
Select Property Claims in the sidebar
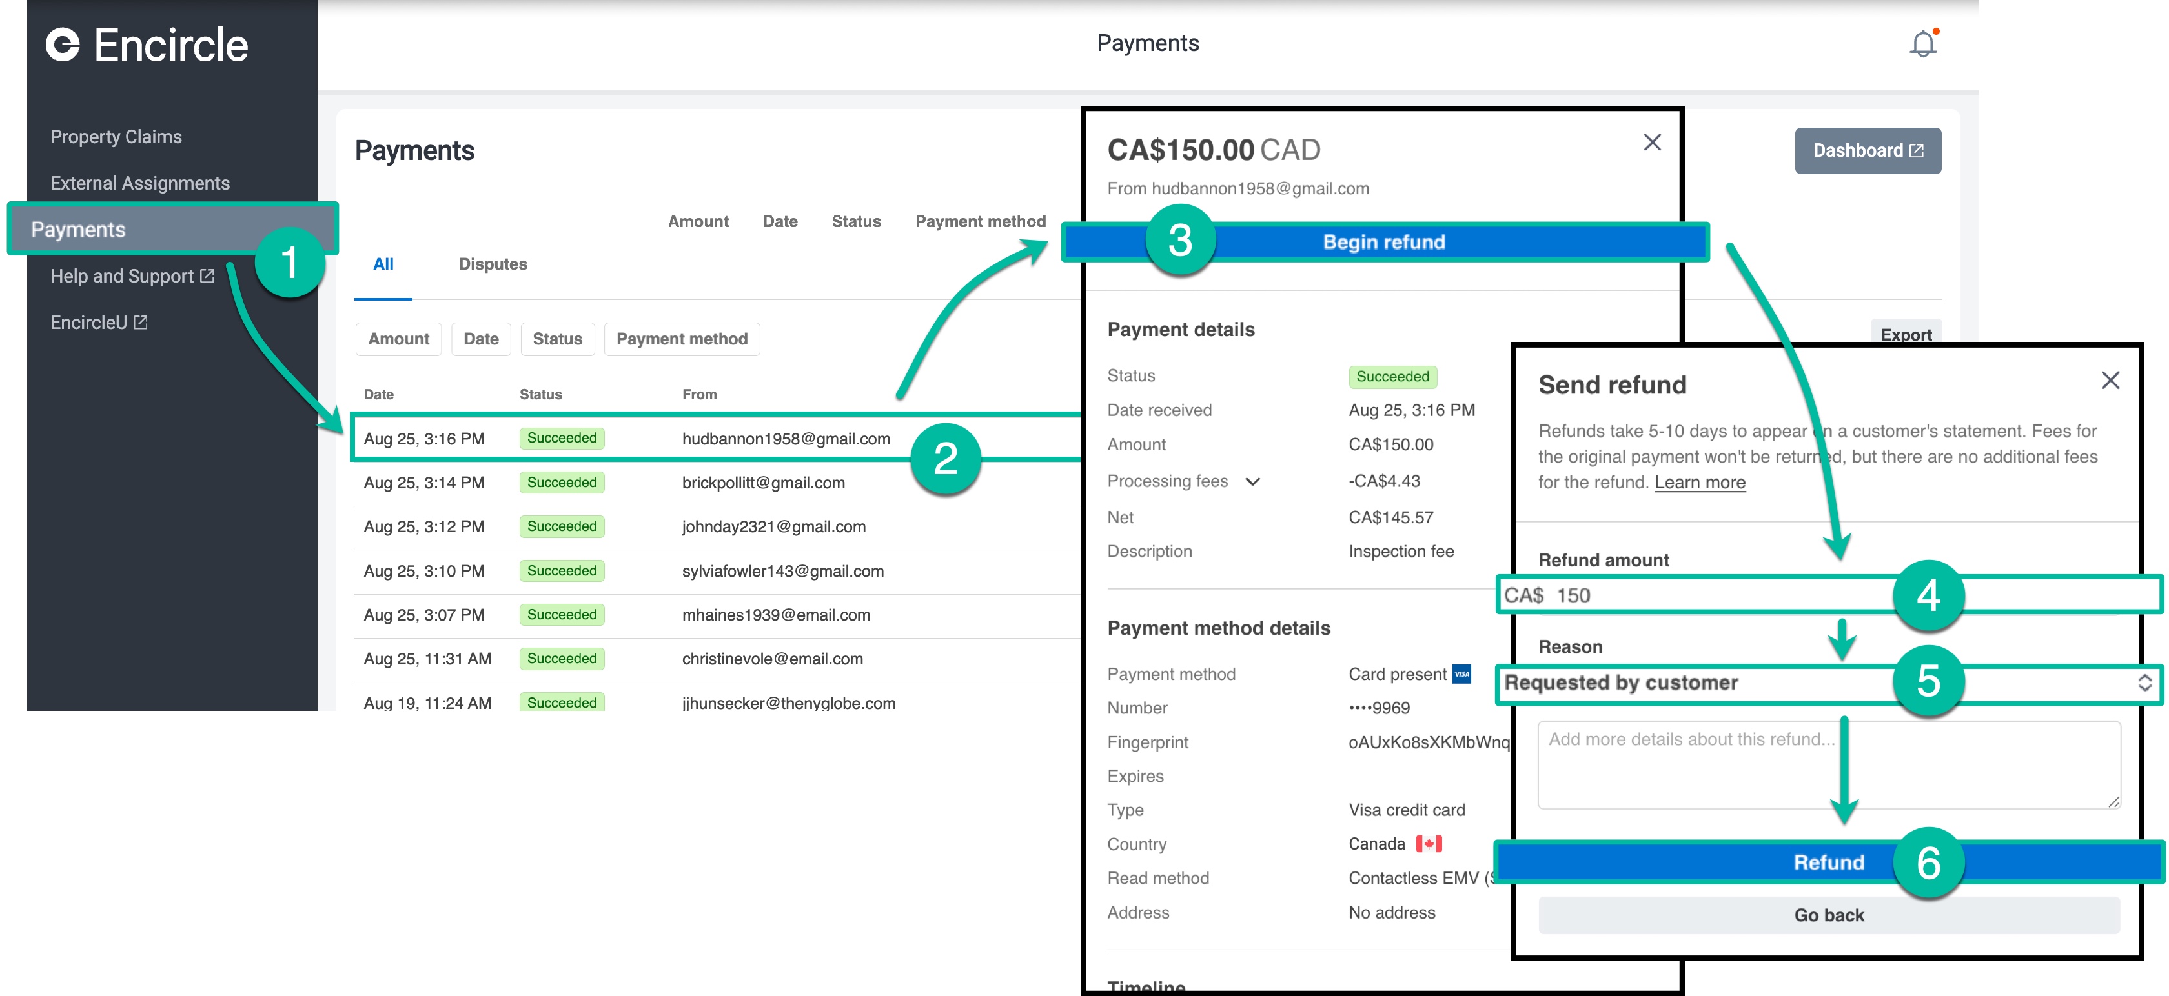click(x=116, y=136)
